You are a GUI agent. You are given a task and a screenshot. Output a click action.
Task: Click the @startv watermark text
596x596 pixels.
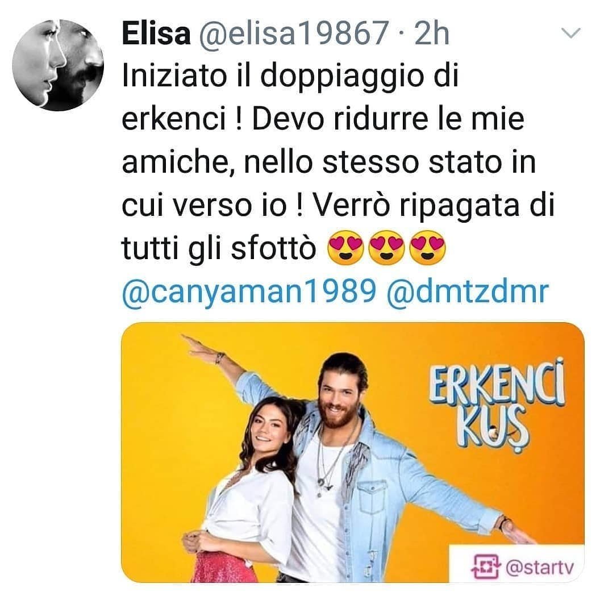tap(540, 567)
